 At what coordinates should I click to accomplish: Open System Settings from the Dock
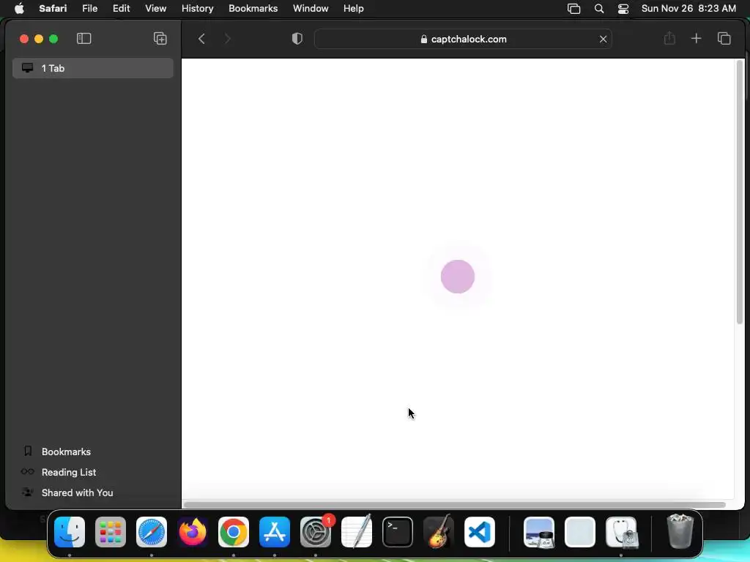[316, 532]
